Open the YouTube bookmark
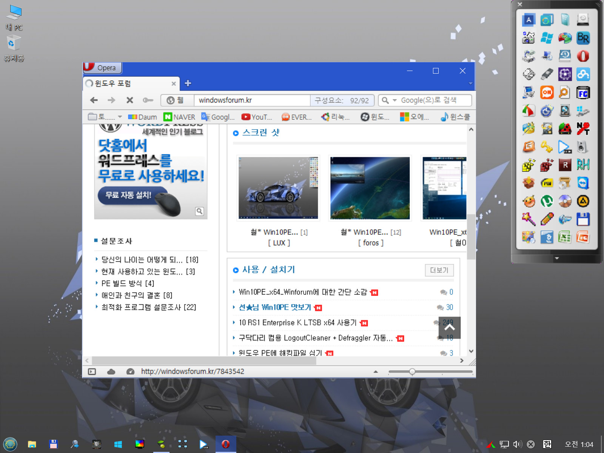604x453 pixels. 257,117
